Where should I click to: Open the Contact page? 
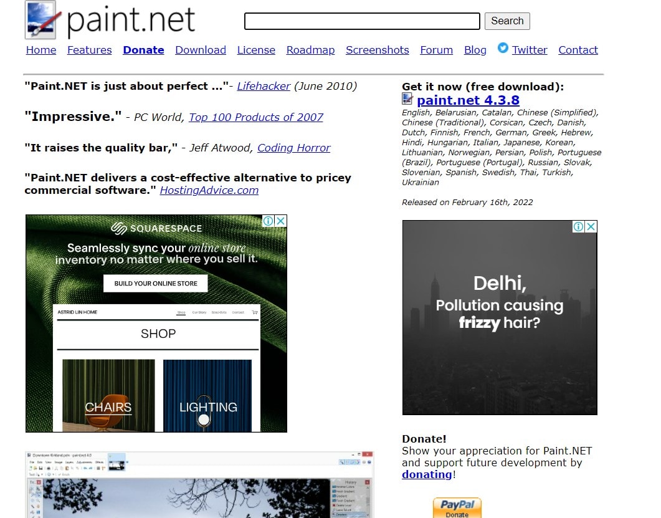click(x=578, y=50)
